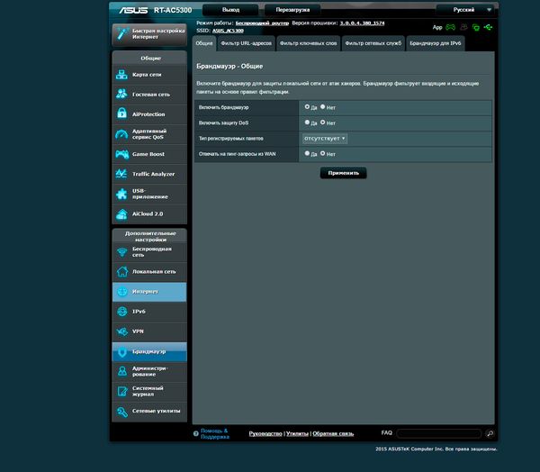Open AiCloud 2.0 settings
The height and width of the screenshot is (472, 540).
149,213
